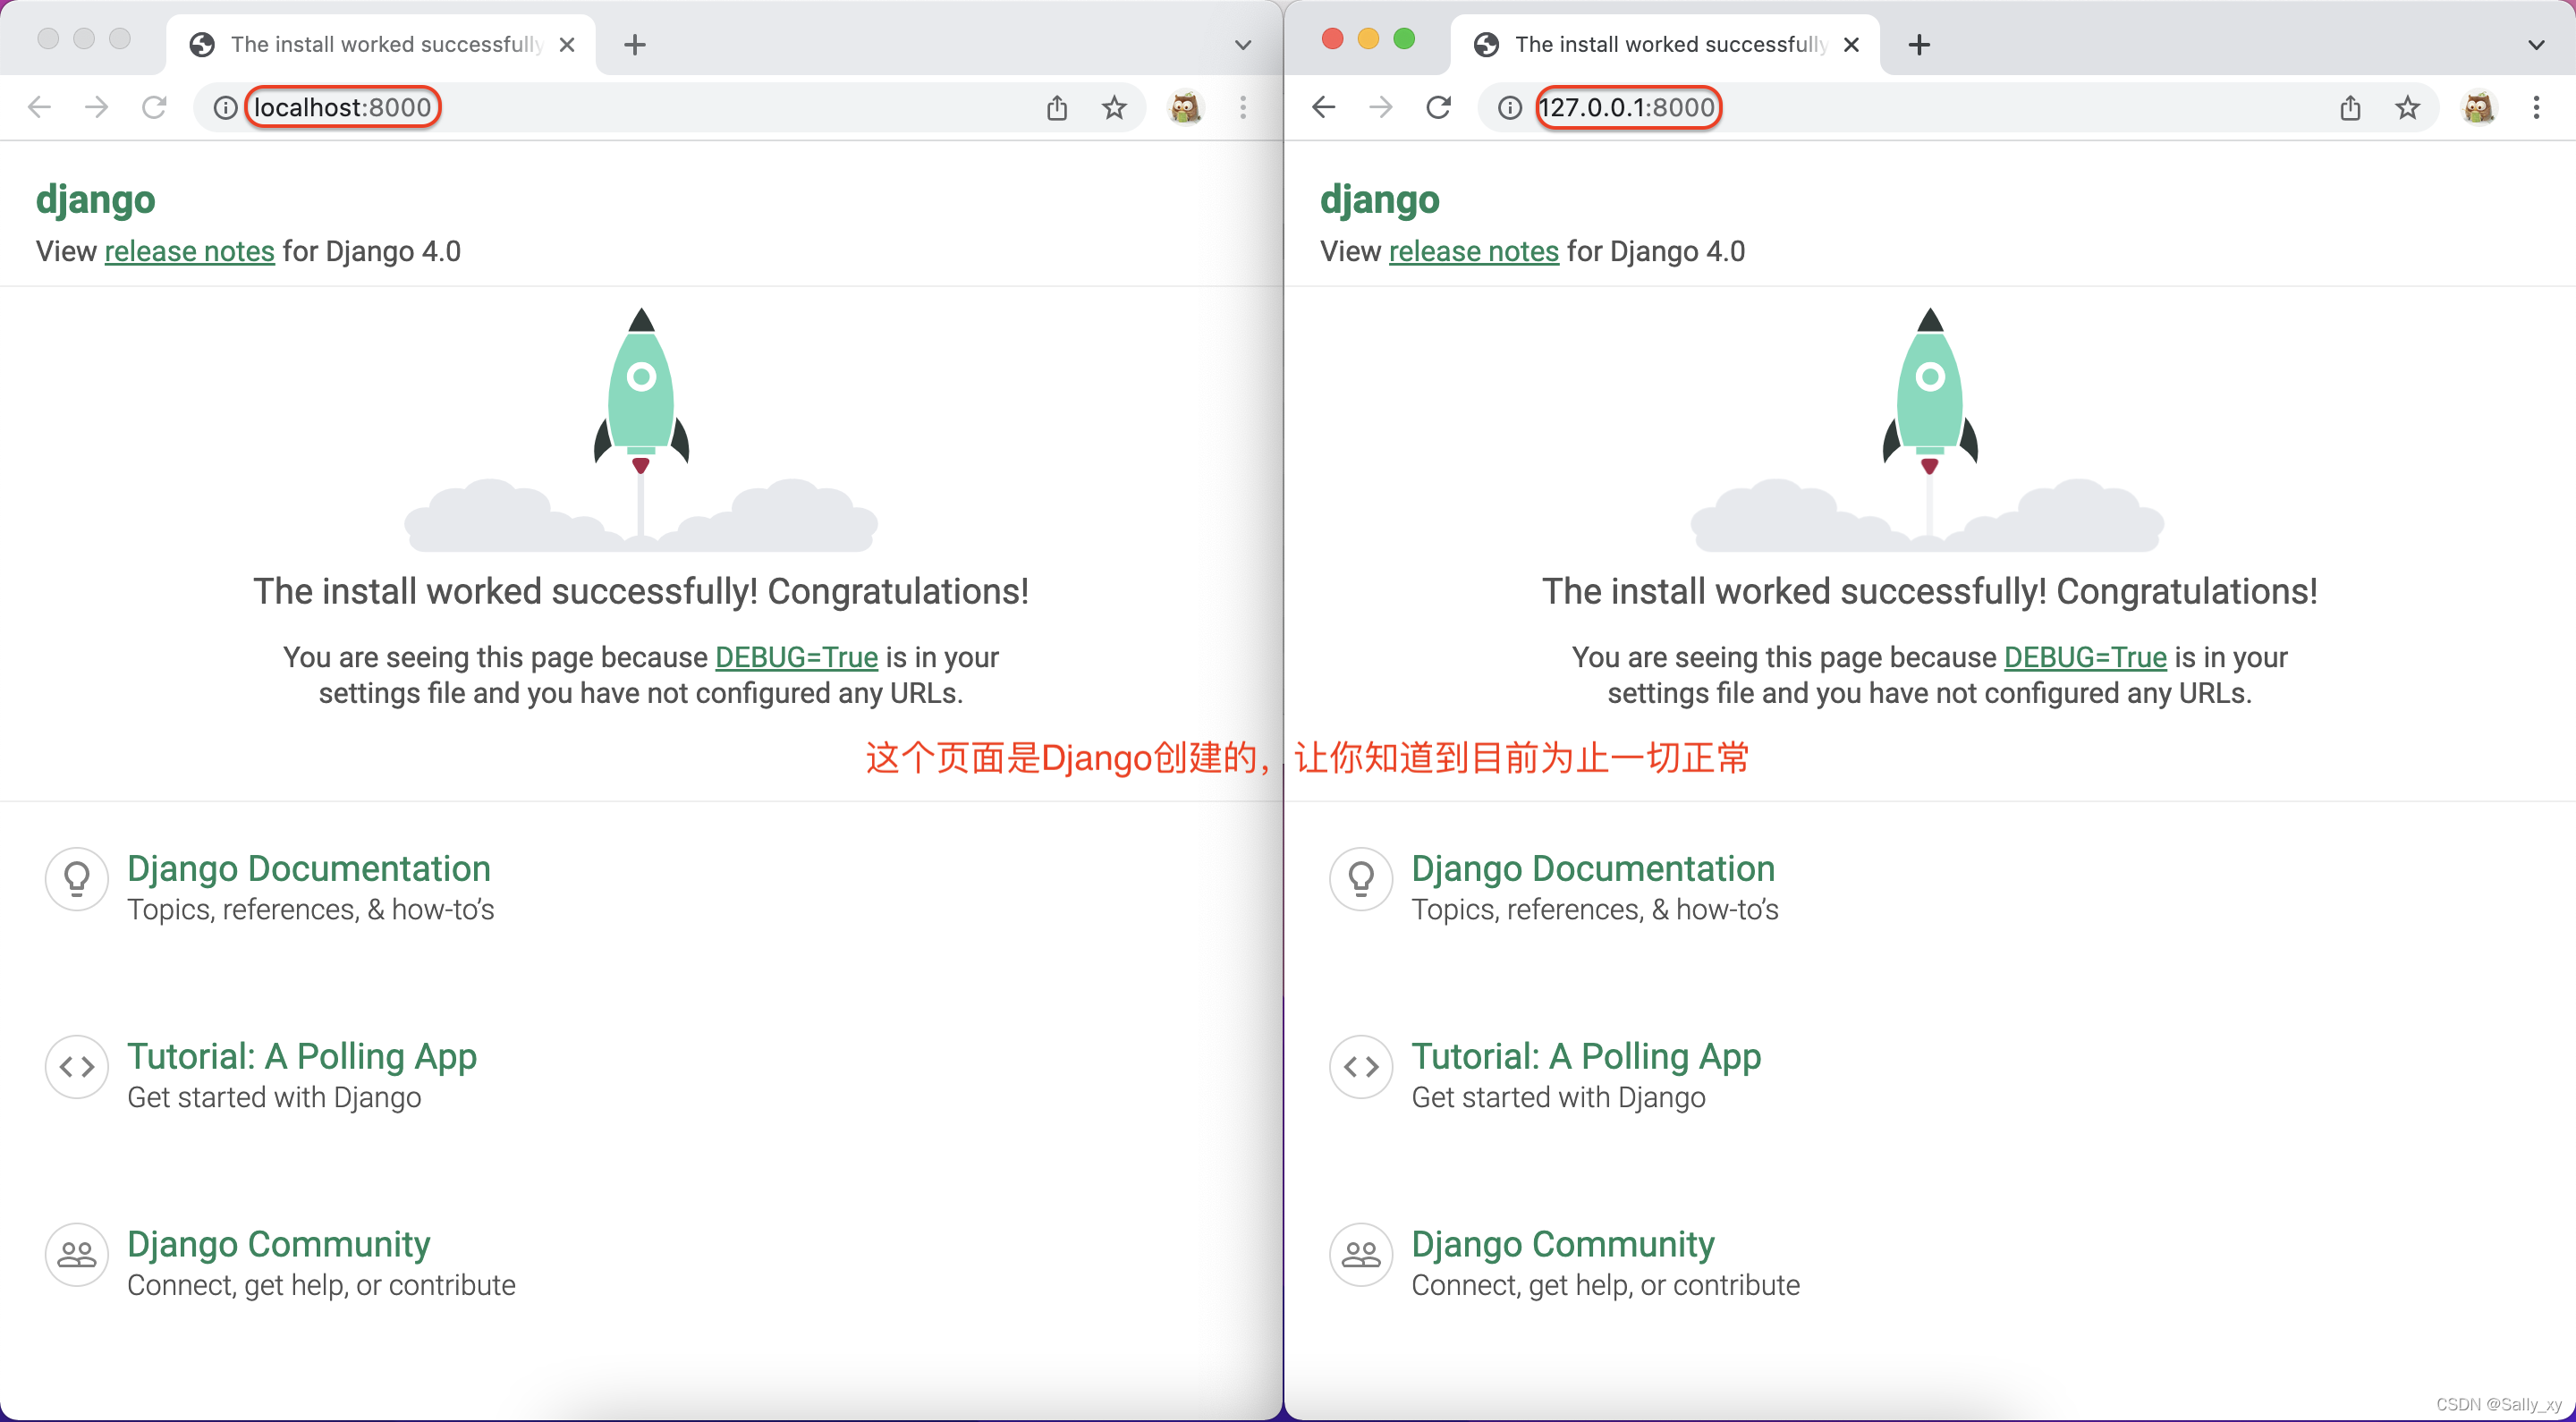Open Django Documentation link in localhost window

(309, 868)
